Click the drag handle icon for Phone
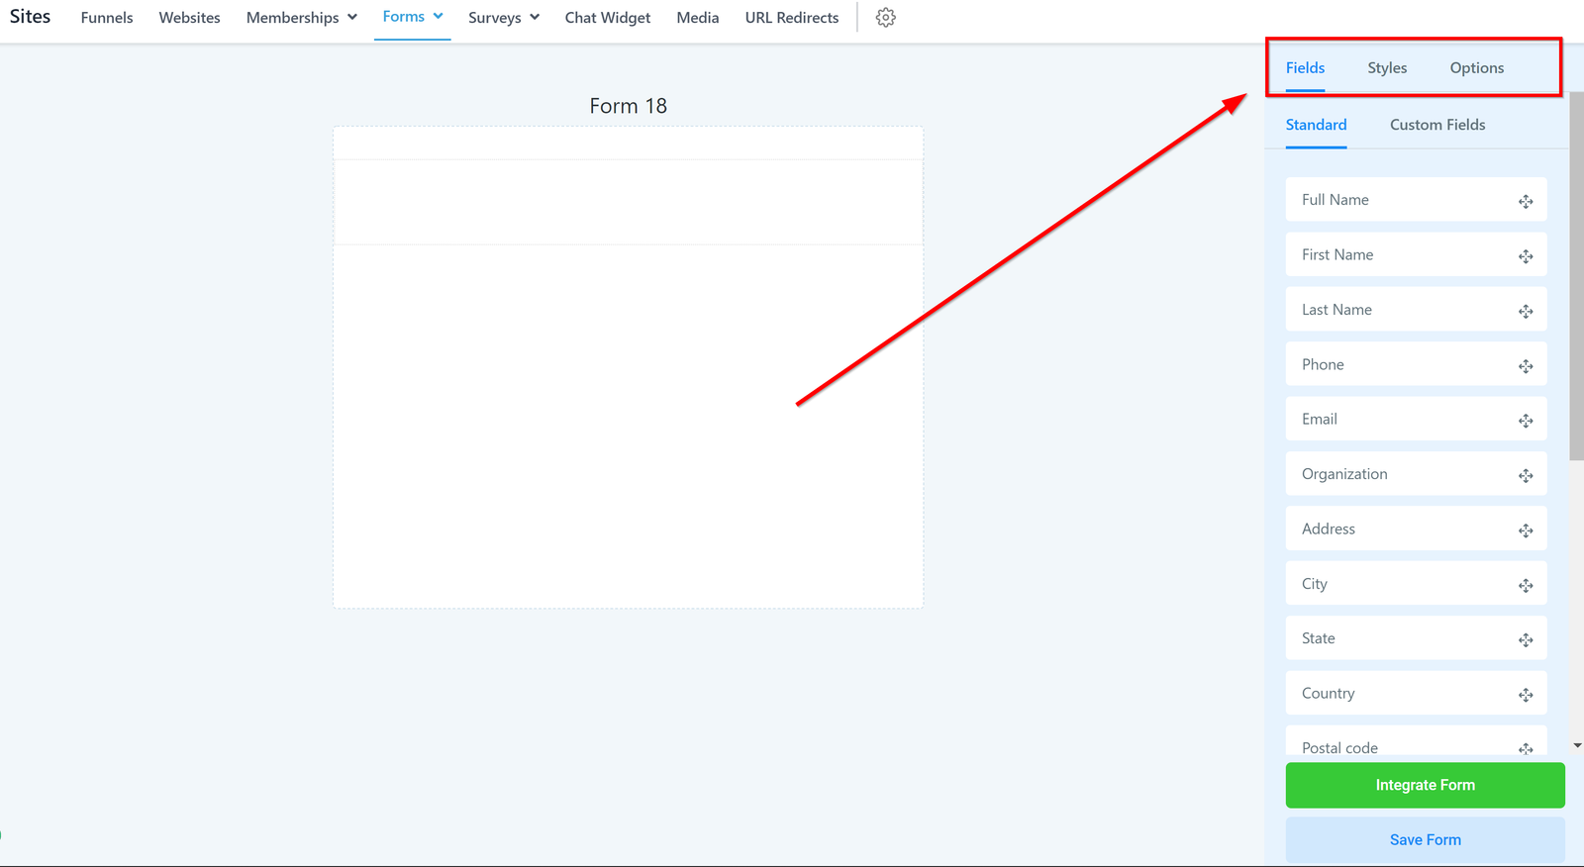The height and width of the screenshot is (867, 1584). (x=1526, y=366)
